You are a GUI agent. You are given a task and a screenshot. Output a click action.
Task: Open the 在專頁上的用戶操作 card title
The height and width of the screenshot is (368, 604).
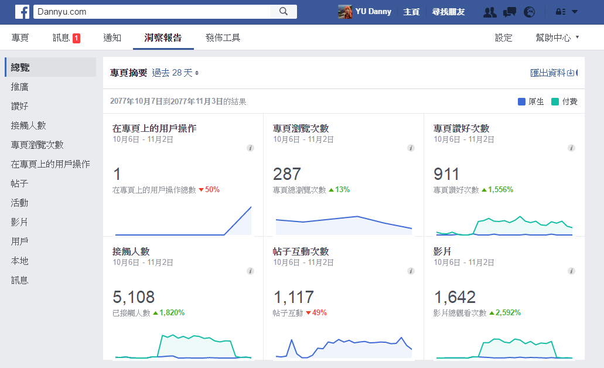[155, 128]
